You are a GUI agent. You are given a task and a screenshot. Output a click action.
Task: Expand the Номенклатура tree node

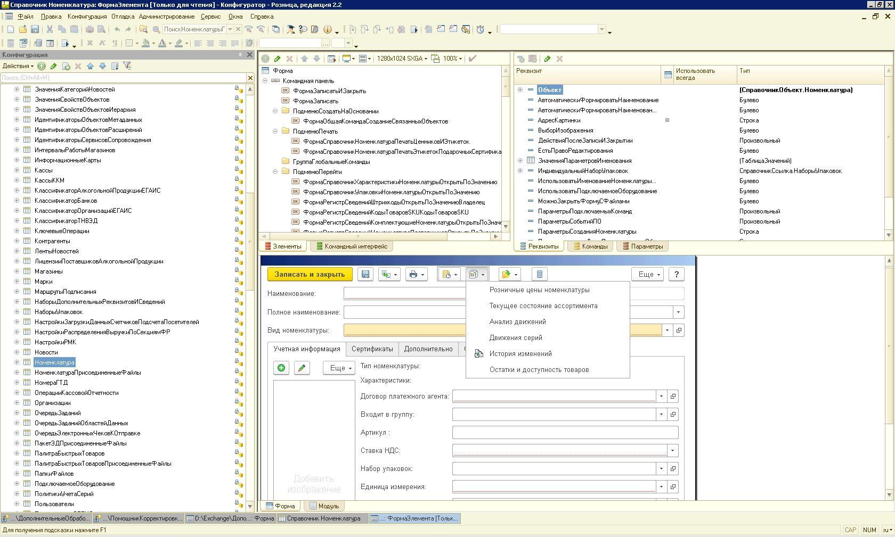17,362
